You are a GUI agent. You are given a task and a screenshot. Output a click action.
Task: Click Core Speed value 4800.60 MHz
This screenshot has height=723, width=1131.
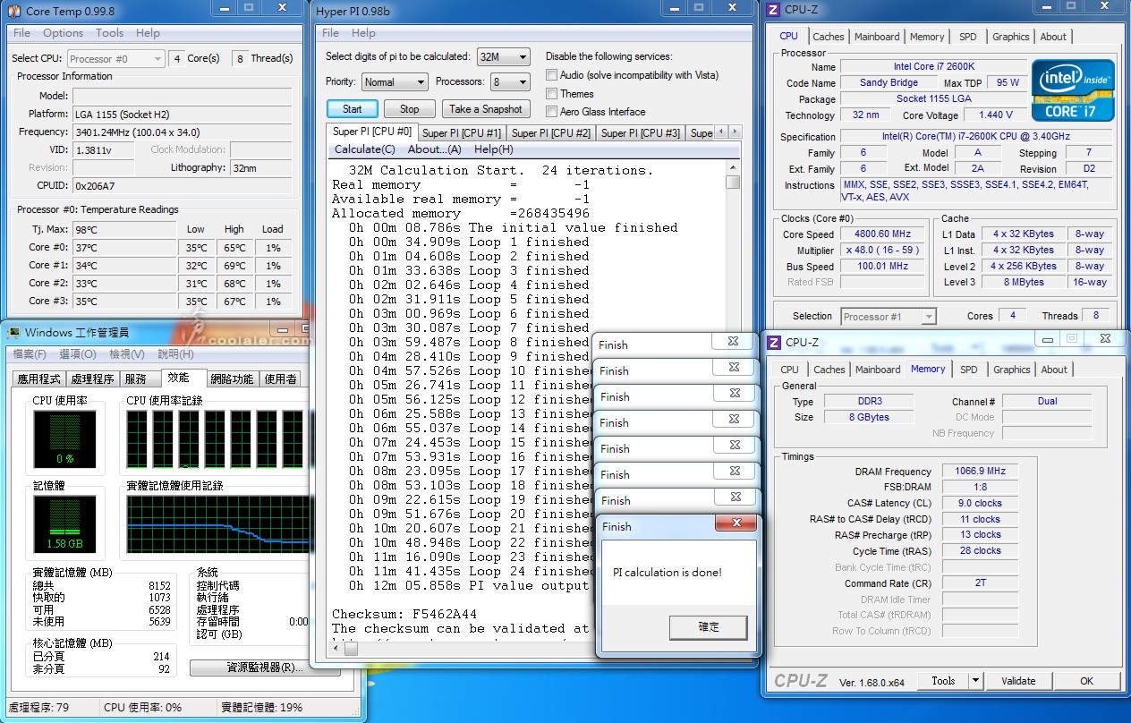(x=882, y=234)
